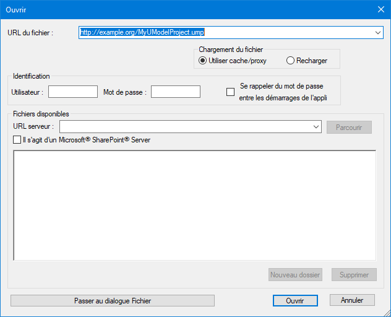The image size is (391, 317).
Task: Click the Ouvrir dialog title bar
Action: pos(186,9)
